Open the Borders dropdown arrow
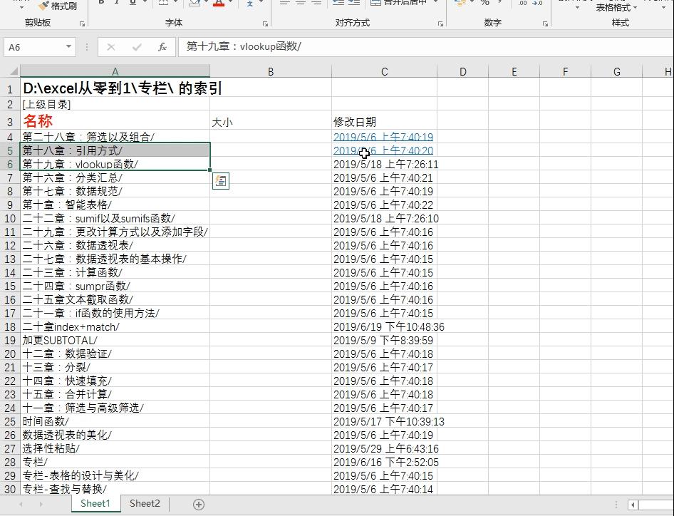The height and width of the screenshot is (516, 674). 176,5
